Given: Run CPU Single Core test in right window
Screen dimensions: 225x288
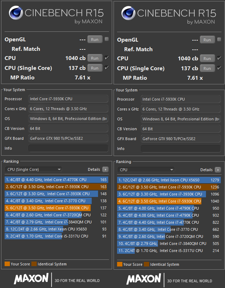Looking at the screenshot, I should 207,68.
